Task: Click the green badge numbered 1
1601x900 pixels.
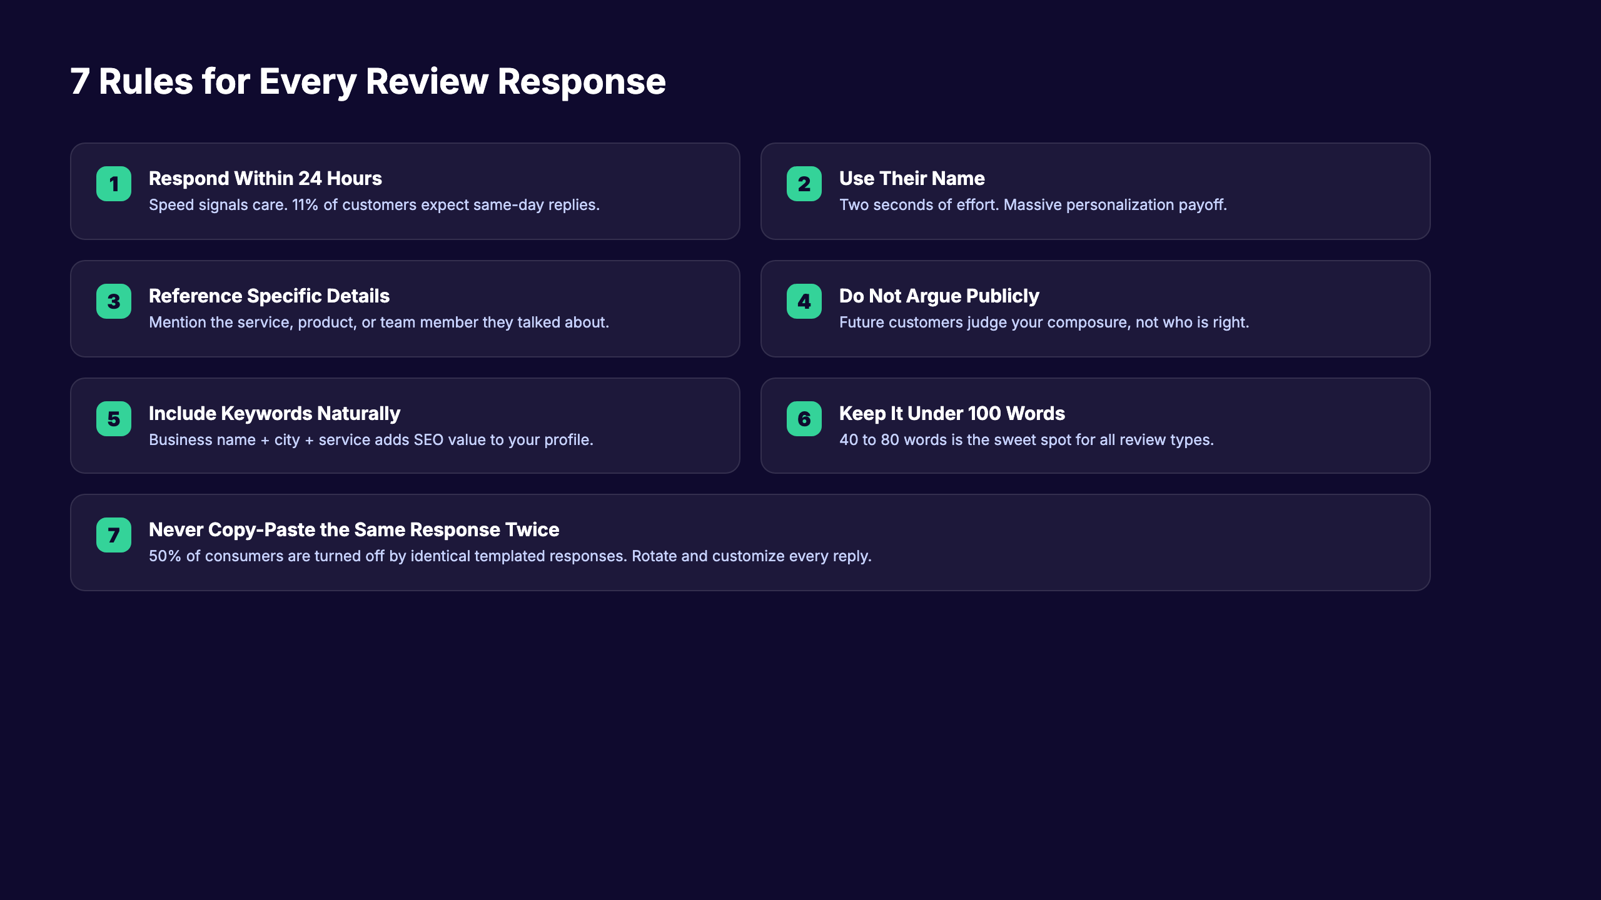Action: pos(113,184)
